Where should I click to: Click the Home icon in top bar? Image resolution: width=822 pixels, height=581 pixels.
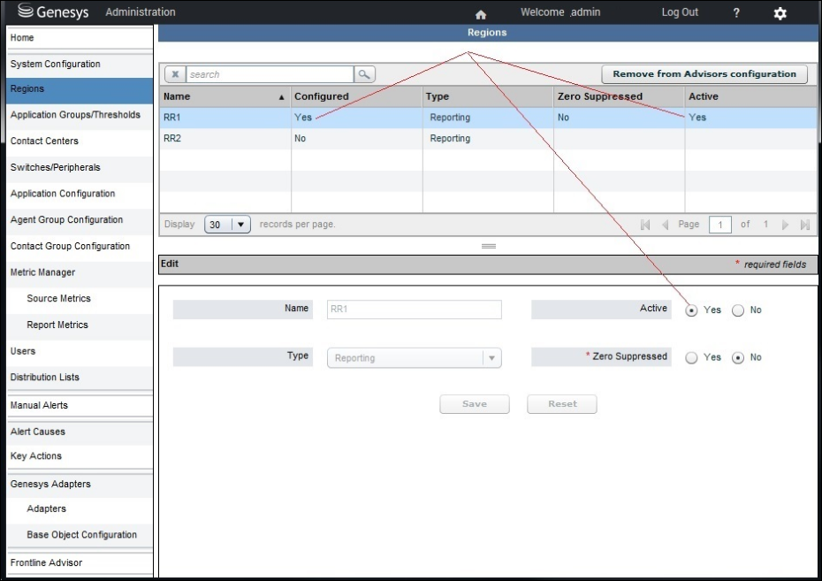point(481,13)
